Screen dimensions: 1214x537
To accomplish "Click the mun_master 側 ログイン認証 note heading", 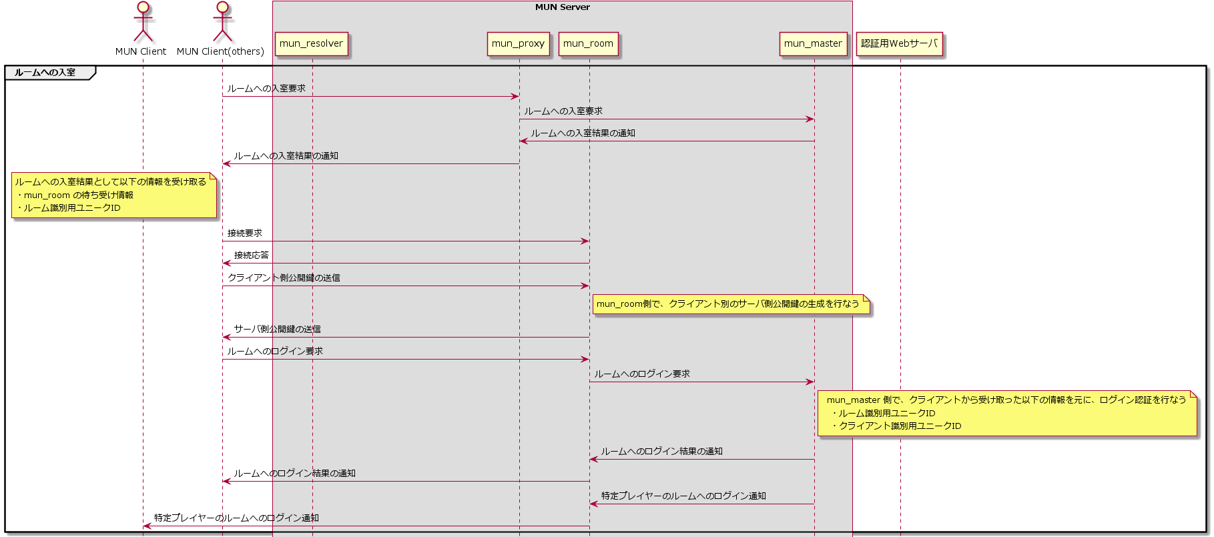I will click(x=1006, y=400).
